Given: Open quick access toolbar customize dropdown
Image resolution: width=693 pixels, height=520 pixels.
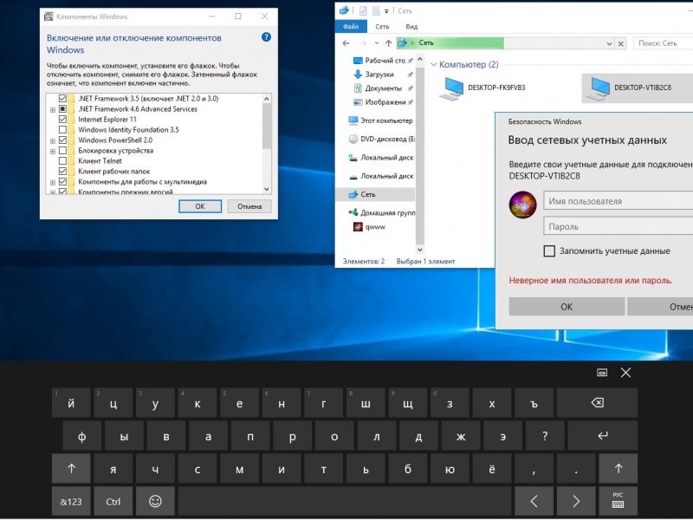Looking at the screenshot, I should (386, 11).
